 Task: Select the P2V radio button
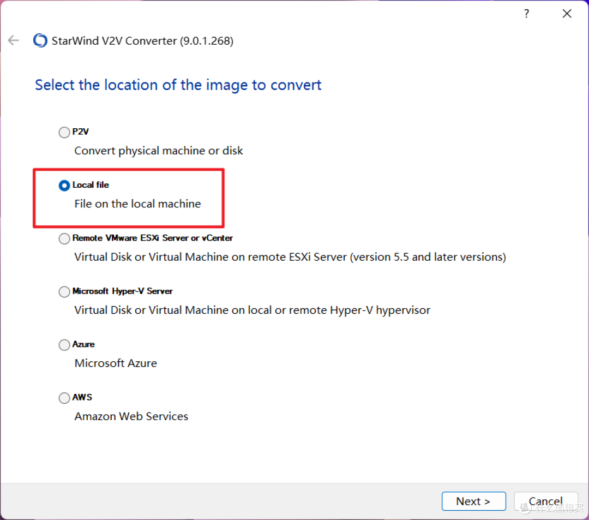click(64, 133)
